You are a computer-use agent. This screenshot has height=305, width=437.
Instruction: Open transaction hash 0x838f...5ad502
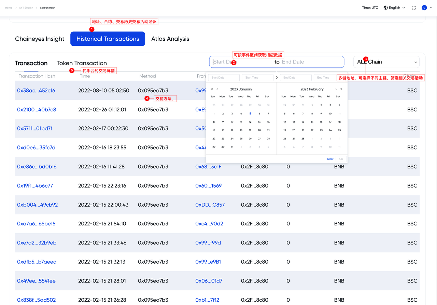[37, 300]
